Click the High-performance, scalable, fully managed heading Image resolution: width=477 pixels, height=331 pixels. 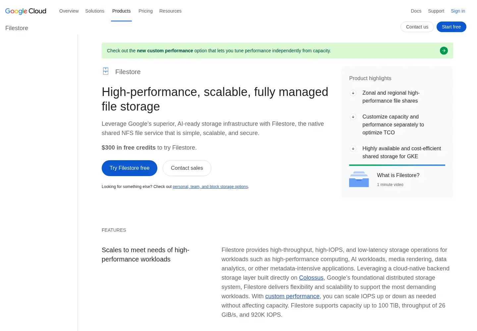point(215,99)
